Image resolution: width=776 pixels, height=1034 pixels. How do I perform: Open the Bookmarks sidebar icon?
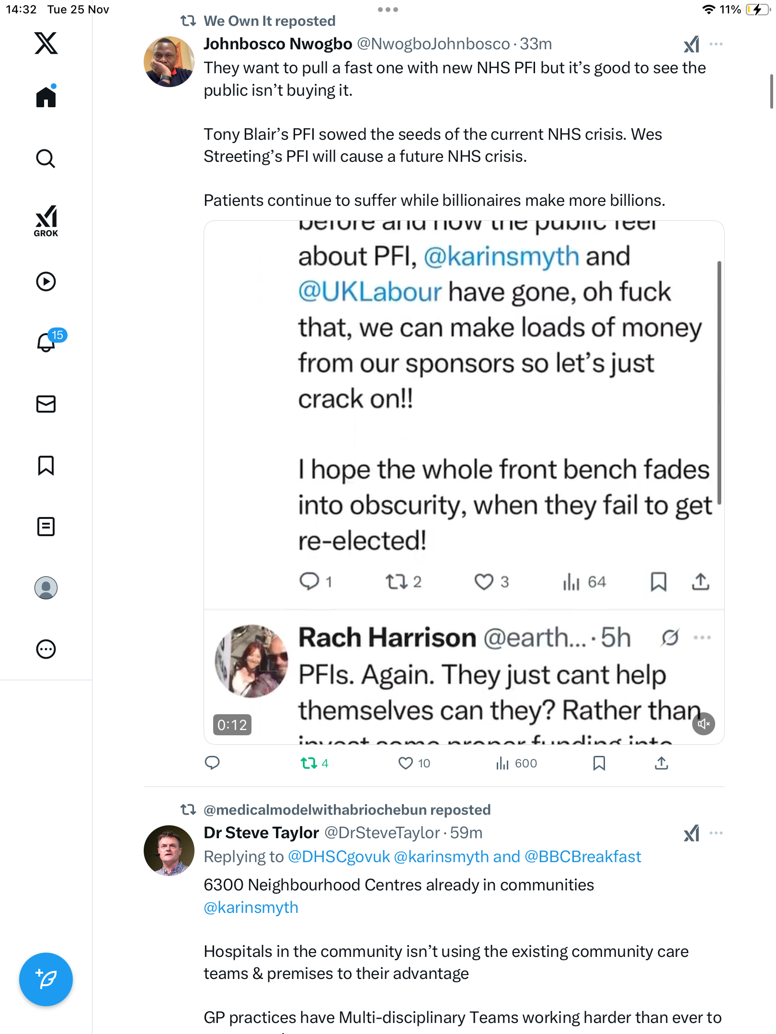[46, 465]
